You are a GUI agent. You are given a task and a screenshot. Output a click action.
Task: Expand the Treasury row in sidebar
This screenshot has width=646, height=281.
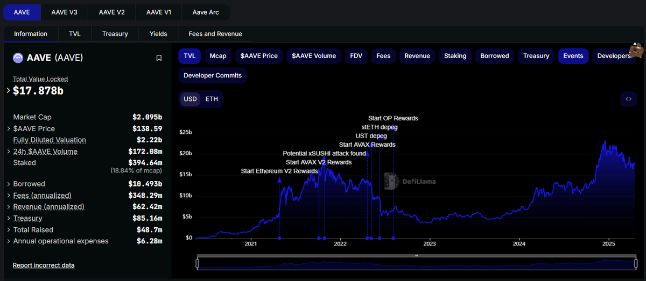click(x=8, y=219)
